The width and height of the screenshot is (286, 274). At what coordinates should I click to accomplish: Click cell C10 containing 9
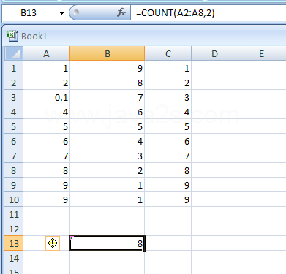pyautogui.click(x=168, y=199)
